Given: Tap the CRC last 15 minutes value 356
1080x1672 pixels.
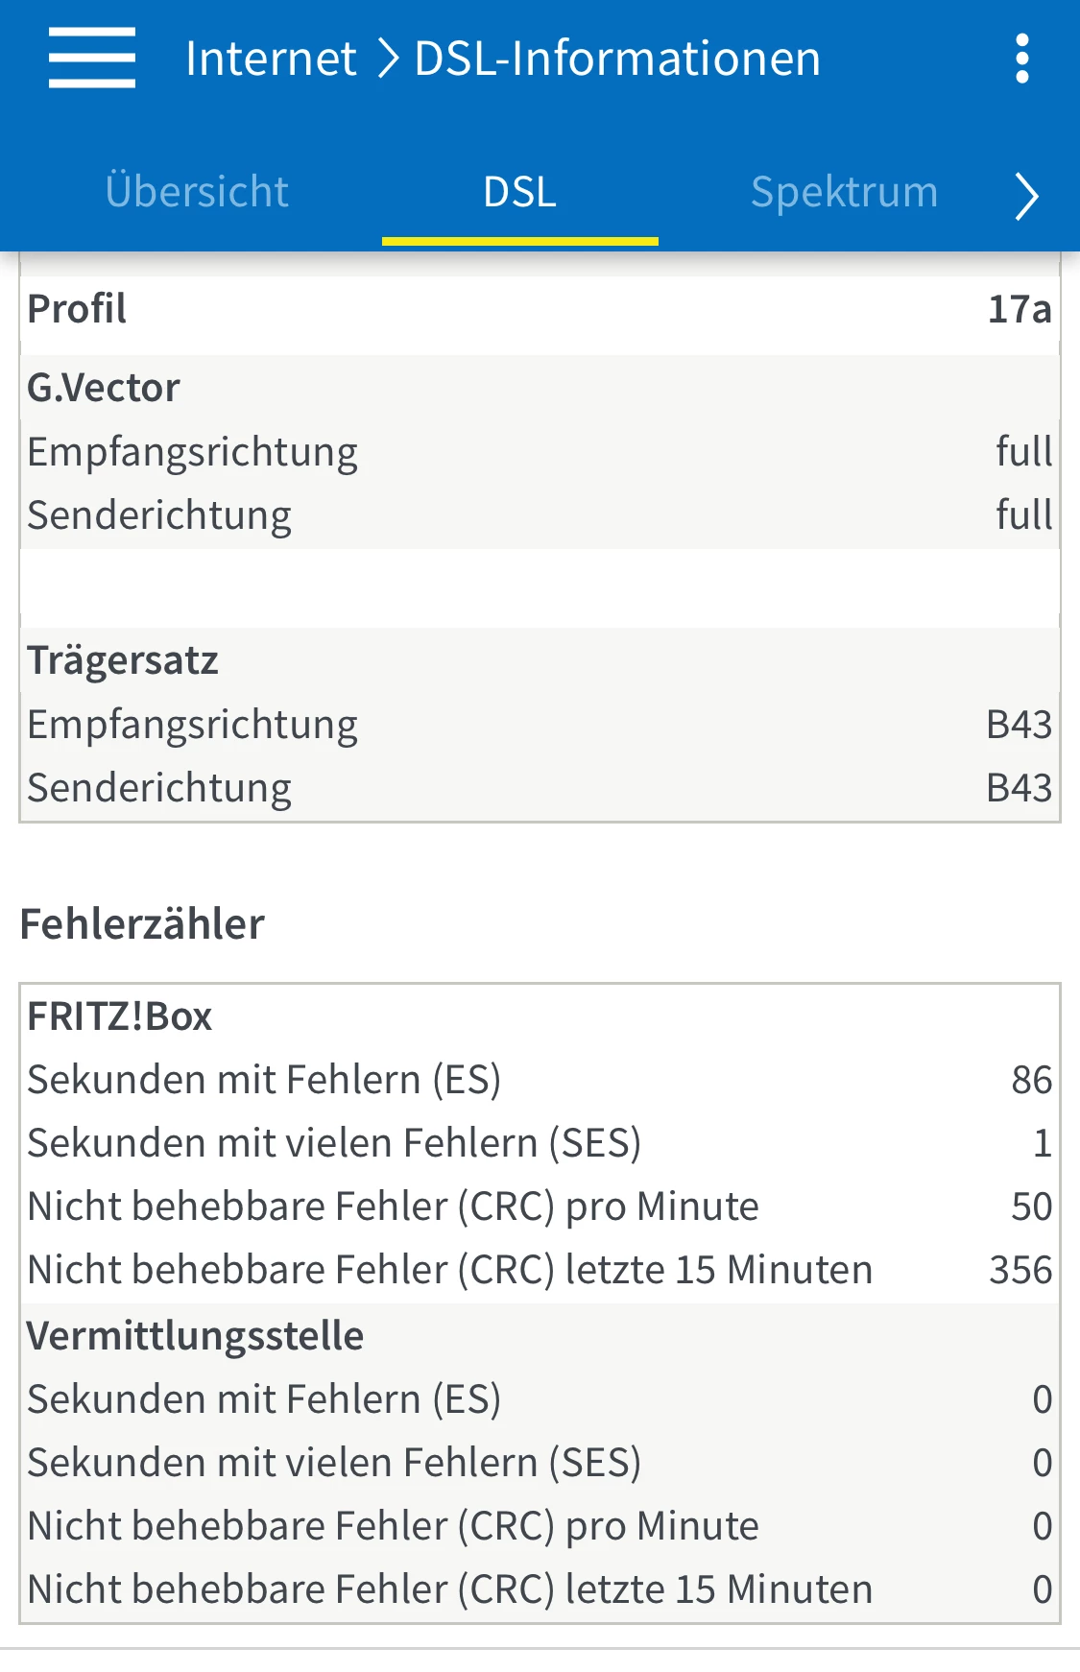Looking at the screenshot, I should [x=1020, y=1270].
